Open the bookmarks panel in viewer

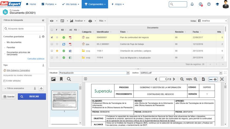click(61, 79)
